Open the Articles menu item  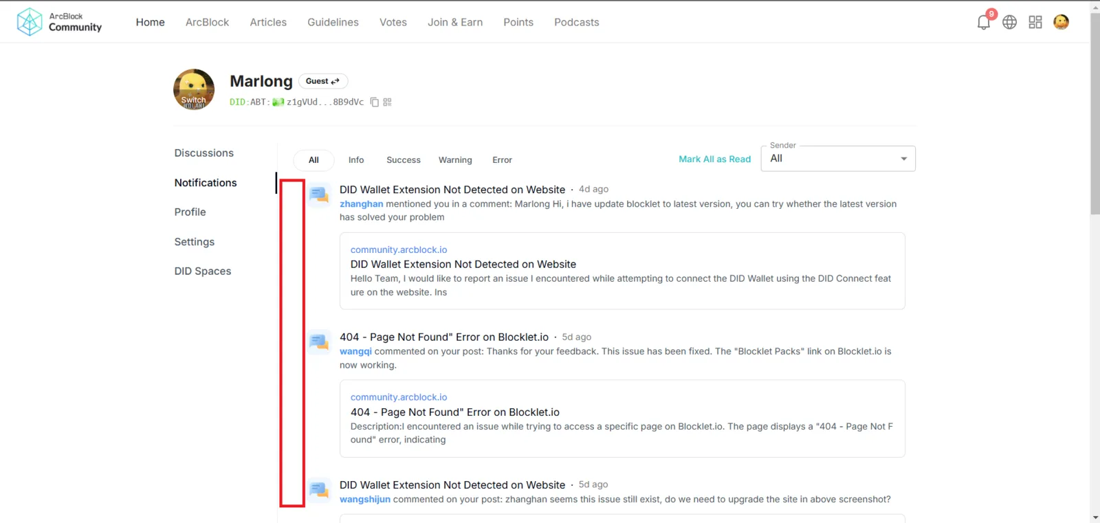click(268, 22)
